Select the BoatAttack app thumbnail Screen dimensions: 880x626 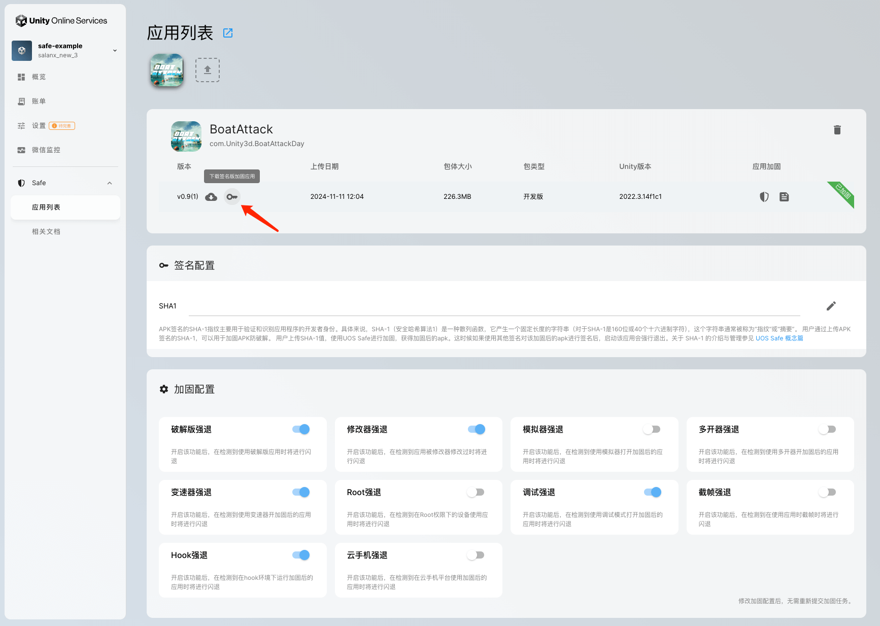pyautogui.click(x=167, y=70)
